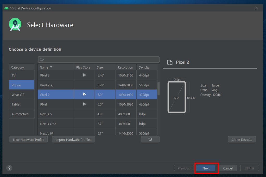The image size is (266, 177).
Task: Select the Wear OS category
Action: point(22,95)
